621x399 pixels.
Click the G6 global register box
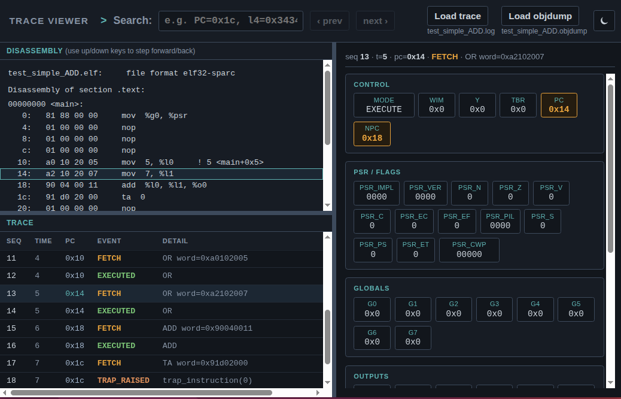click(x=372, y=337)
